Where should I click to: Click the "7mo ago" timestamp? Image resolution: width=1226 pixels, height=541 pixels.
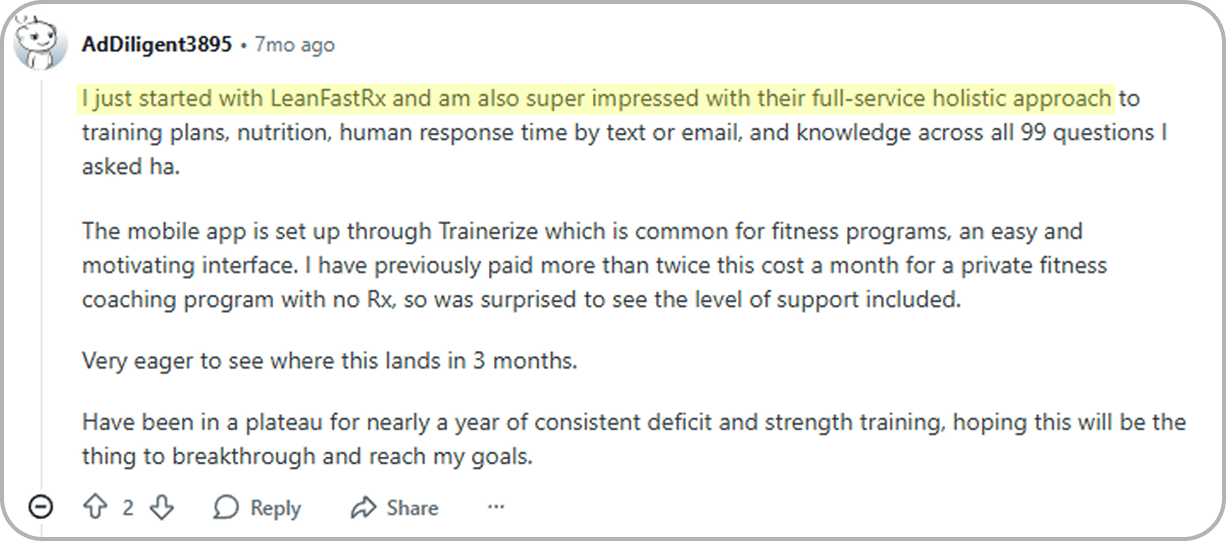[x=294, y=45]
